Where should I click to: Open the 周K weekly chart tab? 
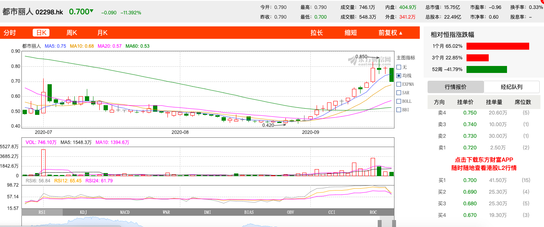pyautogui.click(x=72, y=33)
